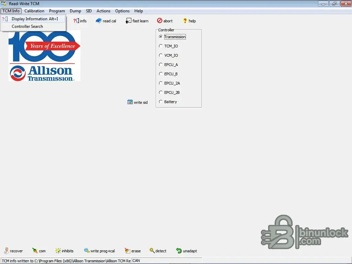
Task: Open the Options menu
Action: click(122, 11)
